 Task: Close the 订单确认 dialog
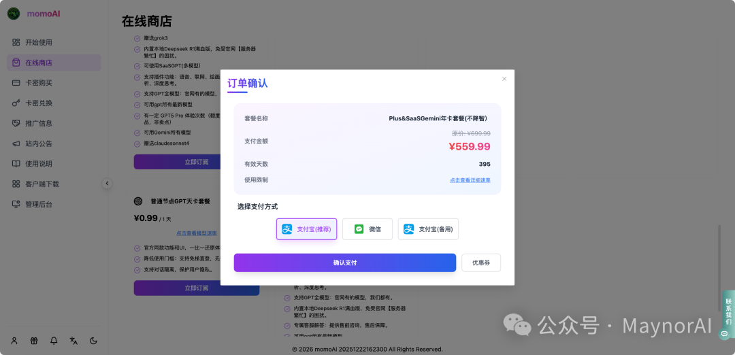(x=504, y=79)
